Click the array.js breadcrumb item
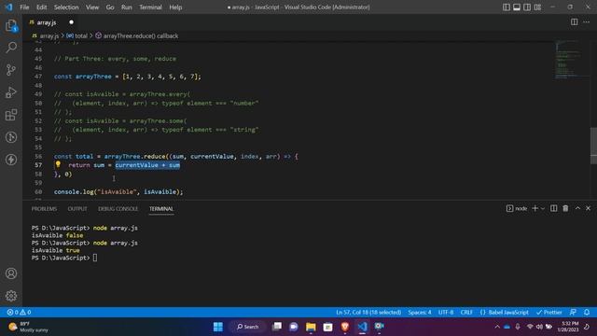This screenshot has width=597, height=336. pyautogui.click(x=46, y=35)
